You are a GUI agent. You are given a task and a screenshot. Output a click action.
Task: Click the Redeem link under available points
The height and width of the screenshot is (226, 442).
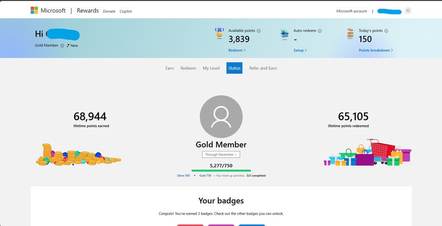pyautogui.click(x=237, y=50)
